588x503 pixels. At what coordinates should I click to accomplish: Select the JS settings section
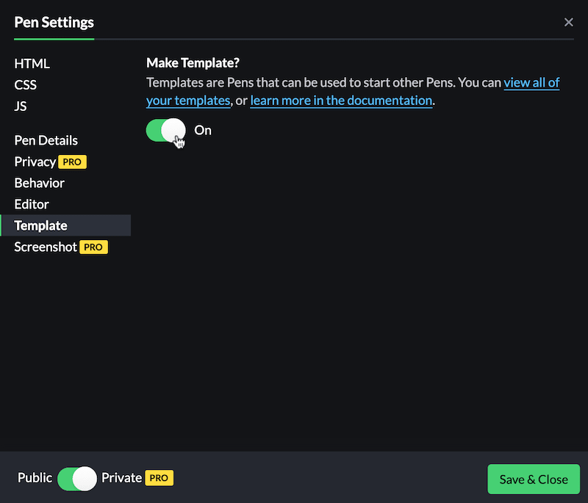pyautogui.click(x=21, y=106)
